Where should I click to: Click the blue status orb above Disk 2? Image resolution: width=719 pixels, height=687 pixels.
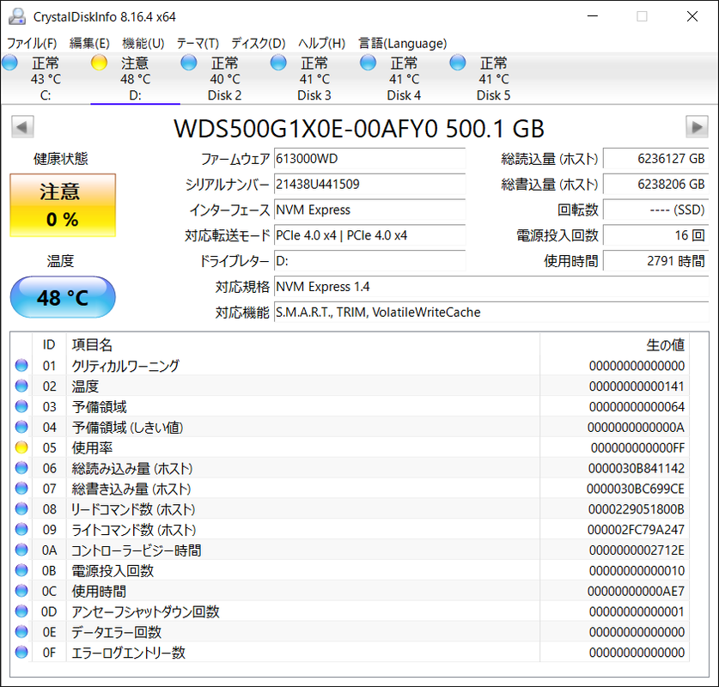(188, 63)
